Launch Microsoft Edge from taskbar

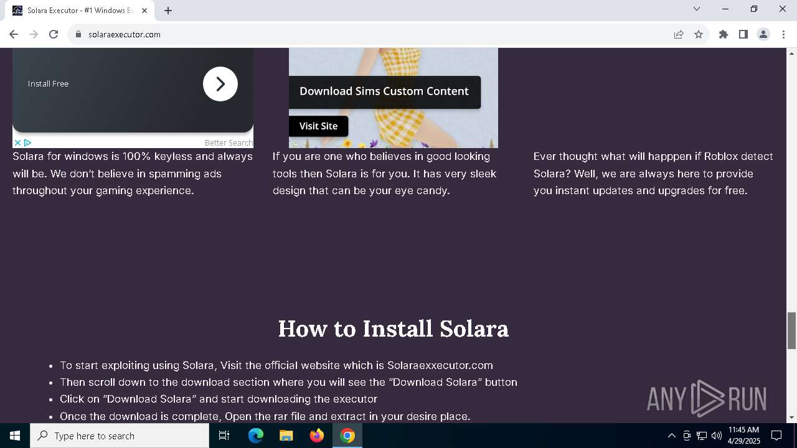coord(256,436)
